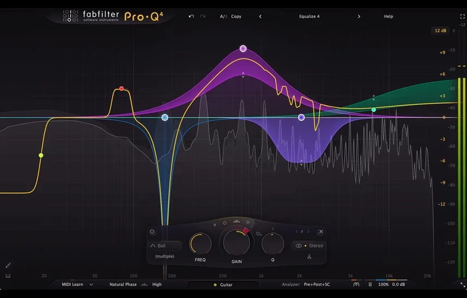Adjust the GAIN knob
The width and height of the screenshot is (467, 298).
coord(236,242)
